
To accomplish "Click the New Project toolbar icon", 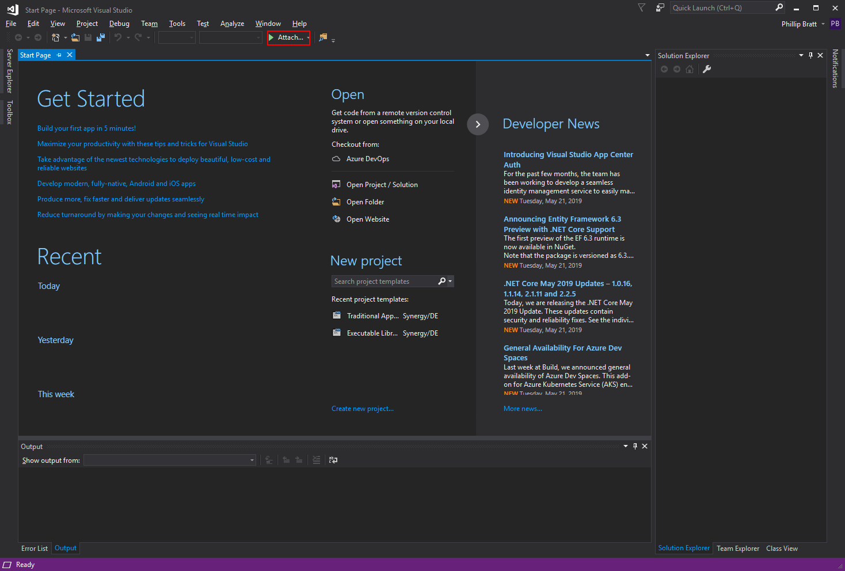I will [x=56, y=37].
